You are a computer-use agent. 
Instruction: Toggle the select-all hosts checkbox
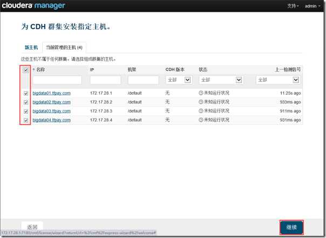[25, 70]
